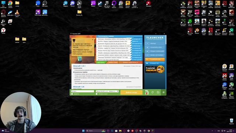Select the Dota 2 desktop shortcut
This screenshot has width=236, height=133.
point(225,4)
